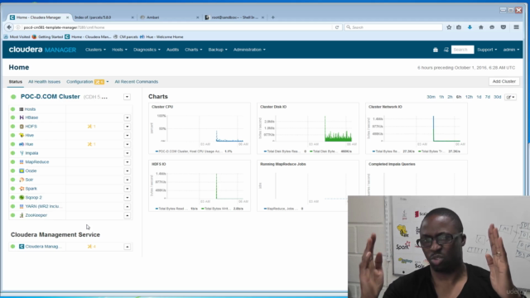Image resolution: width=530 pixels, height=298 pixels.
Task: Click the Spark service icon
Action: 22,189
